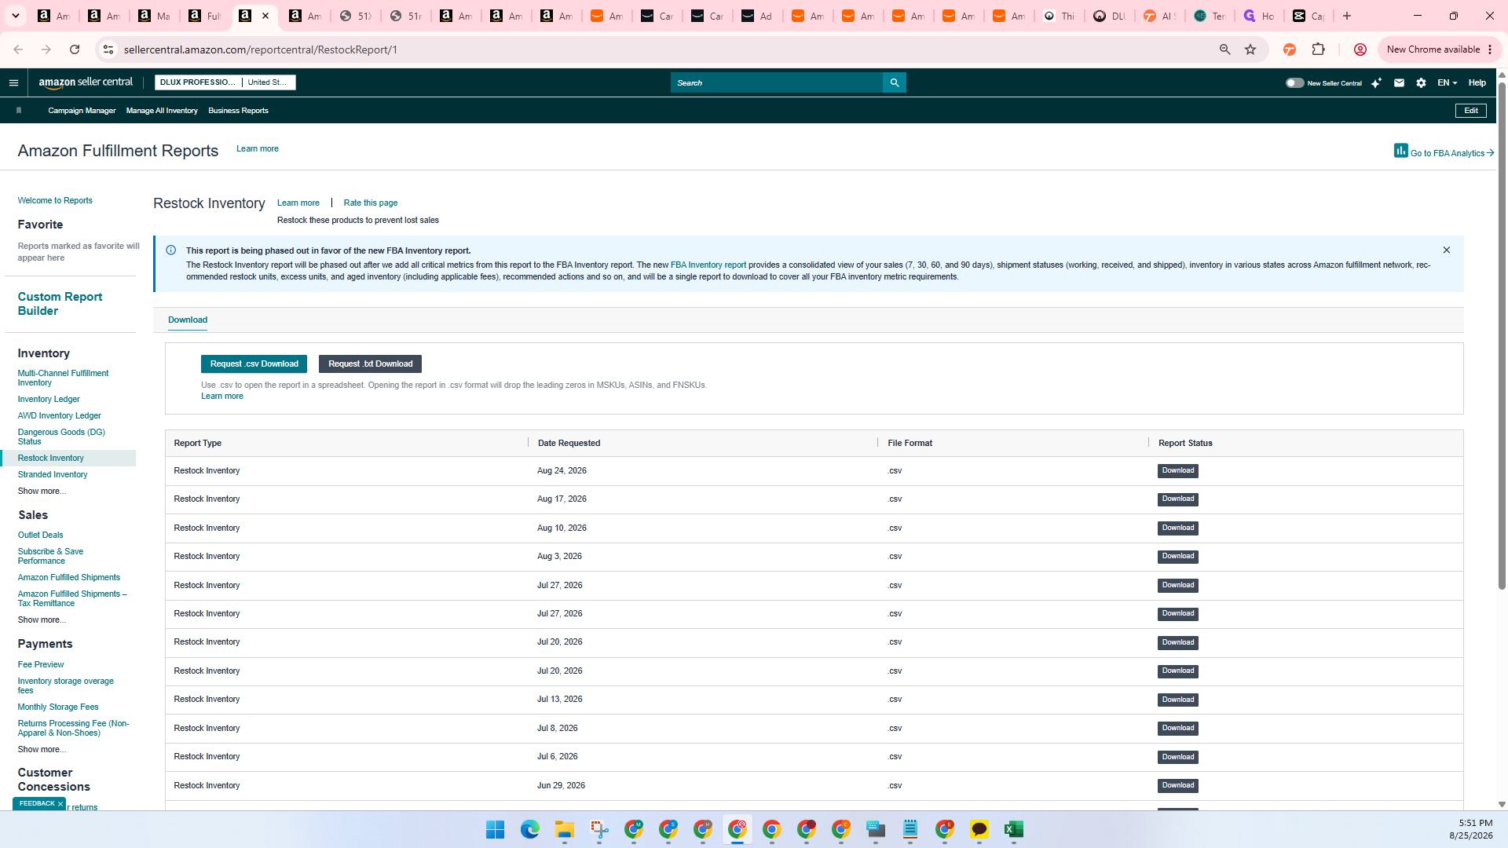Open Custom Report Builder
This screenshot has height=848, width=1508.
click(x=60, y=304)
